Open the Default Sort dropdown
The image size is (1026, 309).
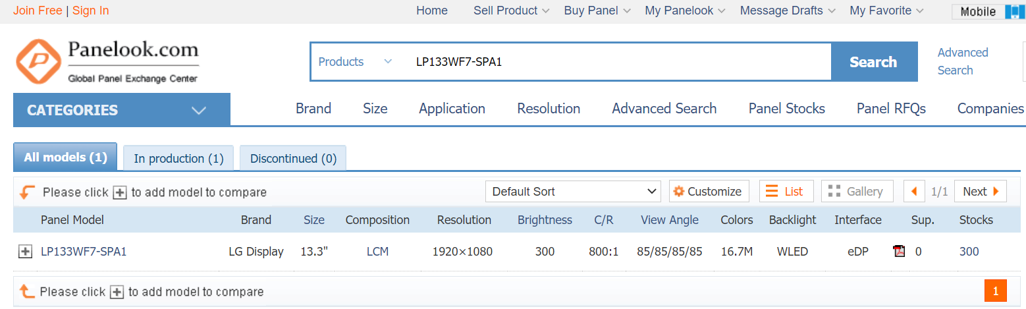pos(573,192)
